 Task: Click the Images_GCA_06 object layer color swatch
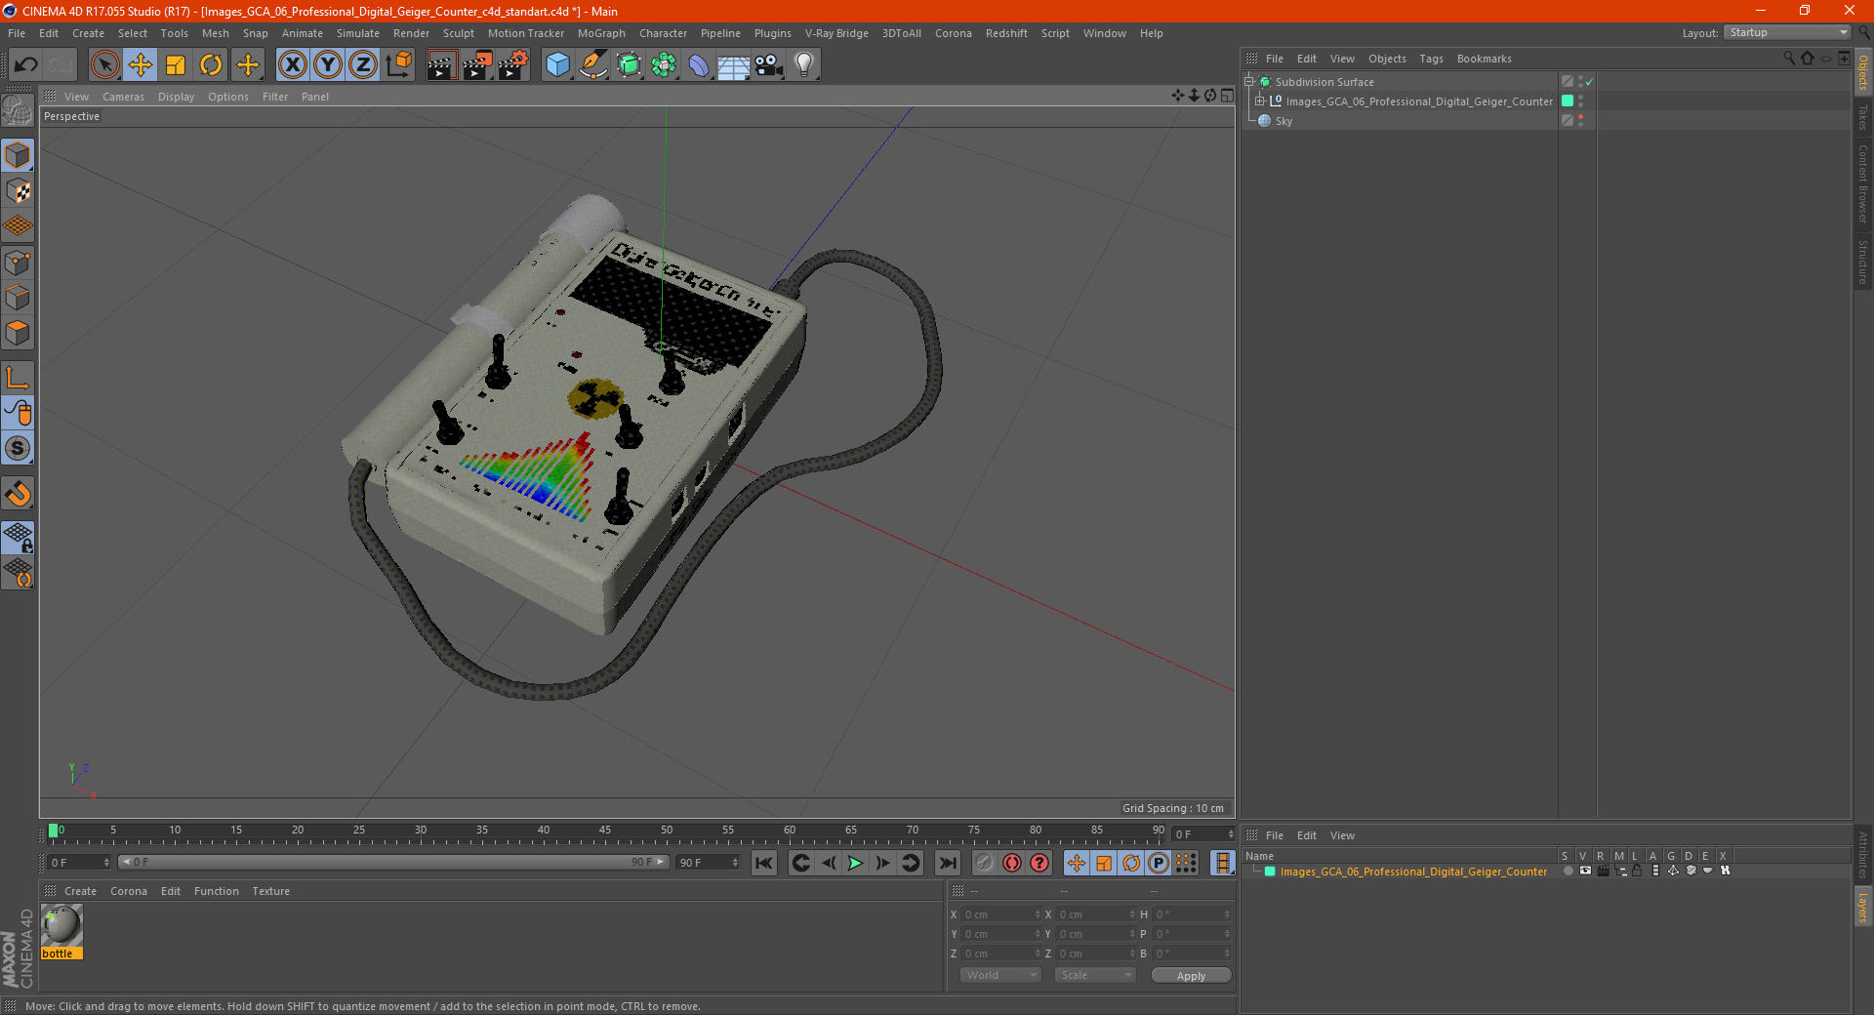1568,101
